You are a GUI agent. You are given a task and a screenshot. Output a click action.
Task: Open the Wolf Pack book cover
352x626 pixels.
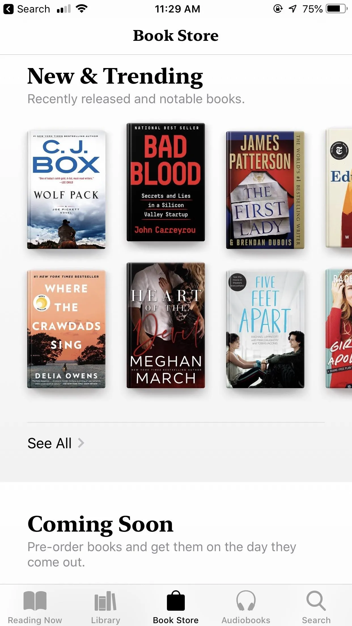point(66,189)
